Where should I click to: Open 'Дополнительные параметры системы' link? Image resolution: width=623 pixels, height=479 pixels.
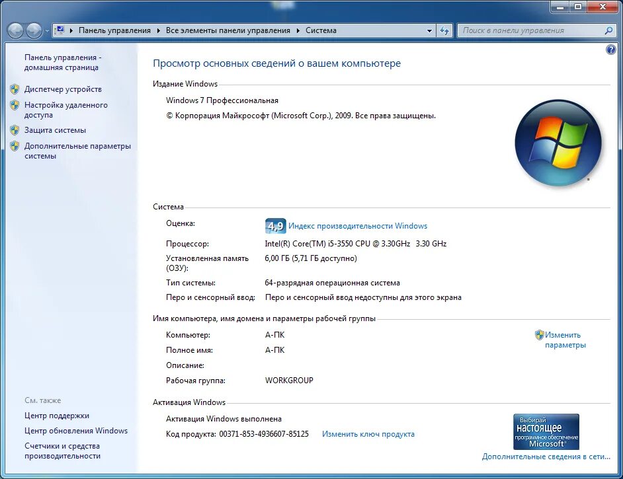(77, 151)
